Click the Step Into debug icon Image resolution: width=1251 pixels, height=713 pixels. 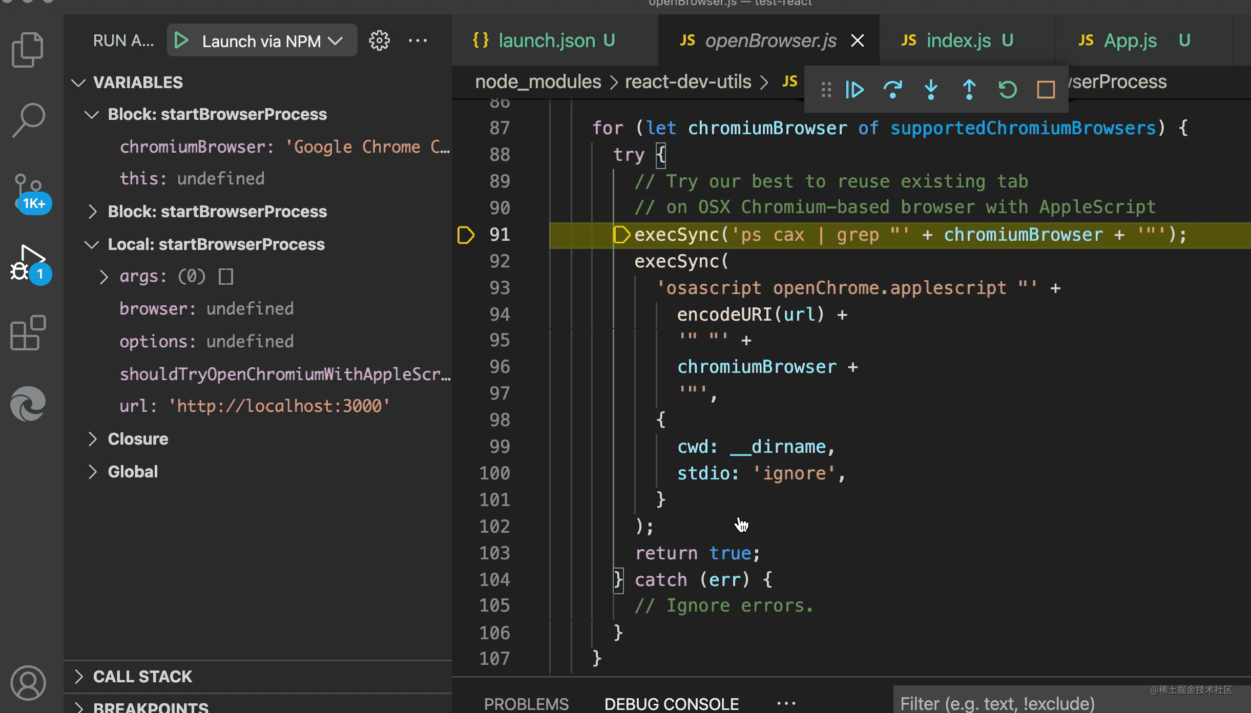(931, 90)
